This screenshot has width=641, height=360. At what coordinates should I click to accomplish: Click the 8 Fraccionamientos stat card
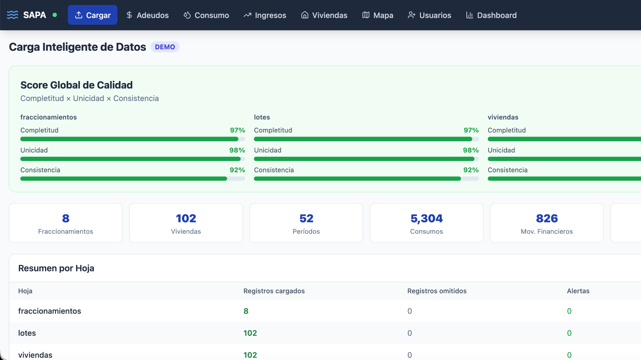[66, 223]
